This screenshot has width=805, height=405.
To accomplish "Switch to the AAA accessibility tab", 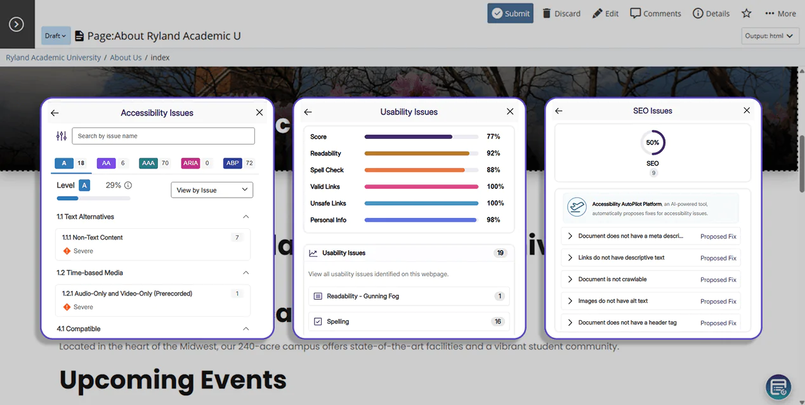I will (x=148, y=163).
